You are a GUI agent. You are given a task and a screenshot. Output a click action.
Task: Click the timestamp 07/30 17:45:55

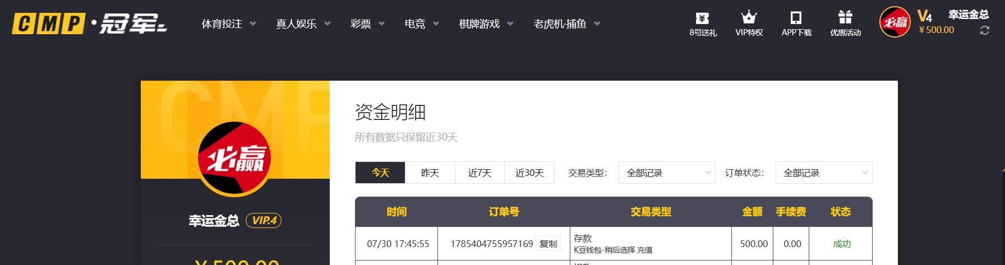point(398,244)
